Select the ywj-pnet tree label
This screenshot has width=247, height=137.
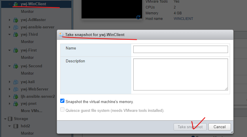coord(29,104)
